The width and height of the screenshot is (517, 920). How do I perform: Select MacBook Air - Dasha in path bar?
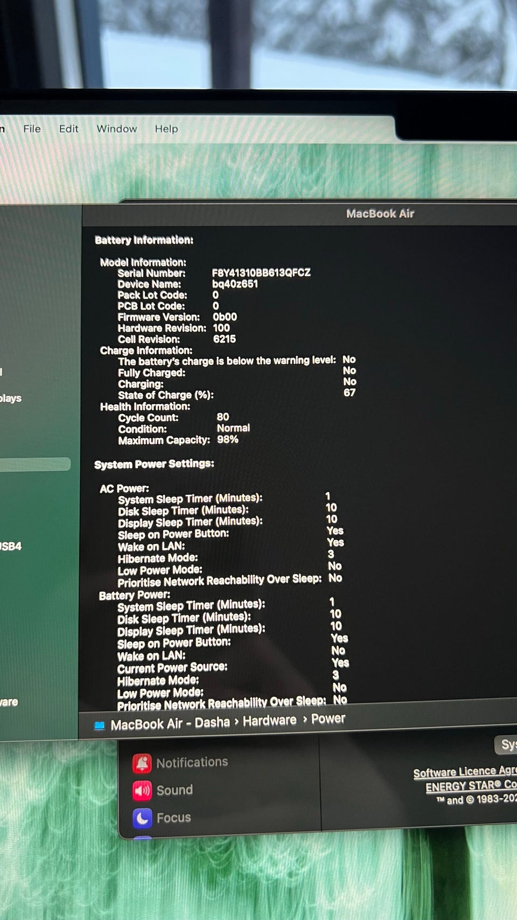pos(170,723)
